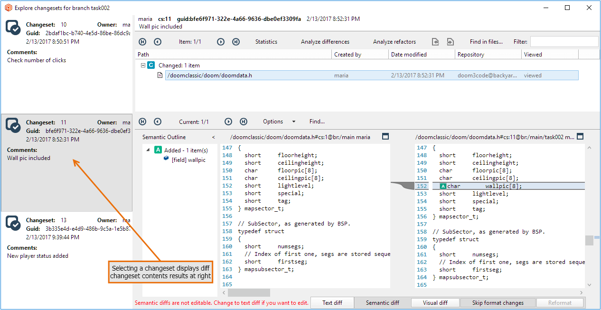Click the blue C changed-category icon
The width and height of the screenshot is (601, 310).
[x=151, y=65]
